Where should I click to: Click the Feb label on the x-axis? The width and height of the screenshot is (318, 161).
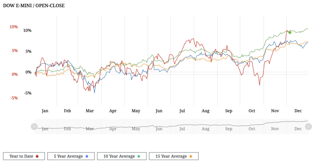[x=67, y=111]
